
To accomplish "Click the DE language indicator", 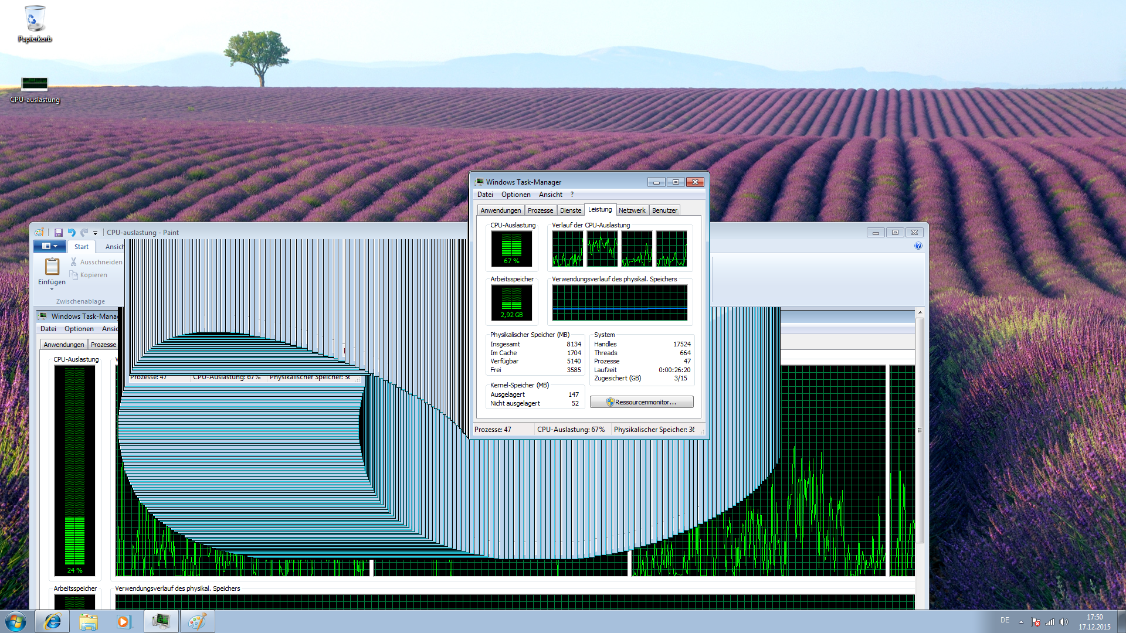I will (1005, 620).
